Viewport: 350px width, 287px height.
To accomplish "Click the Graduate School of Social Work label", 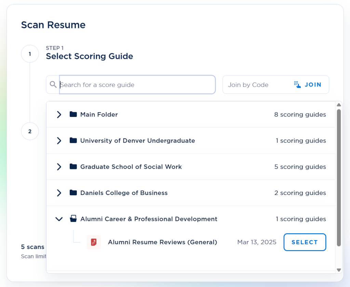I will point(131,167).
